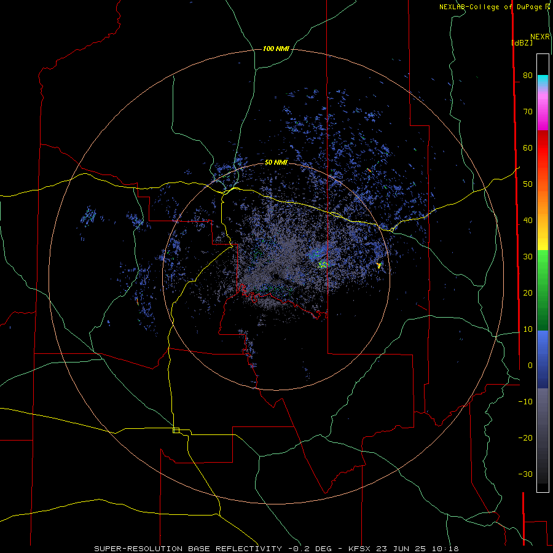
Task: Click the 20 value on the dBZ scale
Action: pos(528,293)
